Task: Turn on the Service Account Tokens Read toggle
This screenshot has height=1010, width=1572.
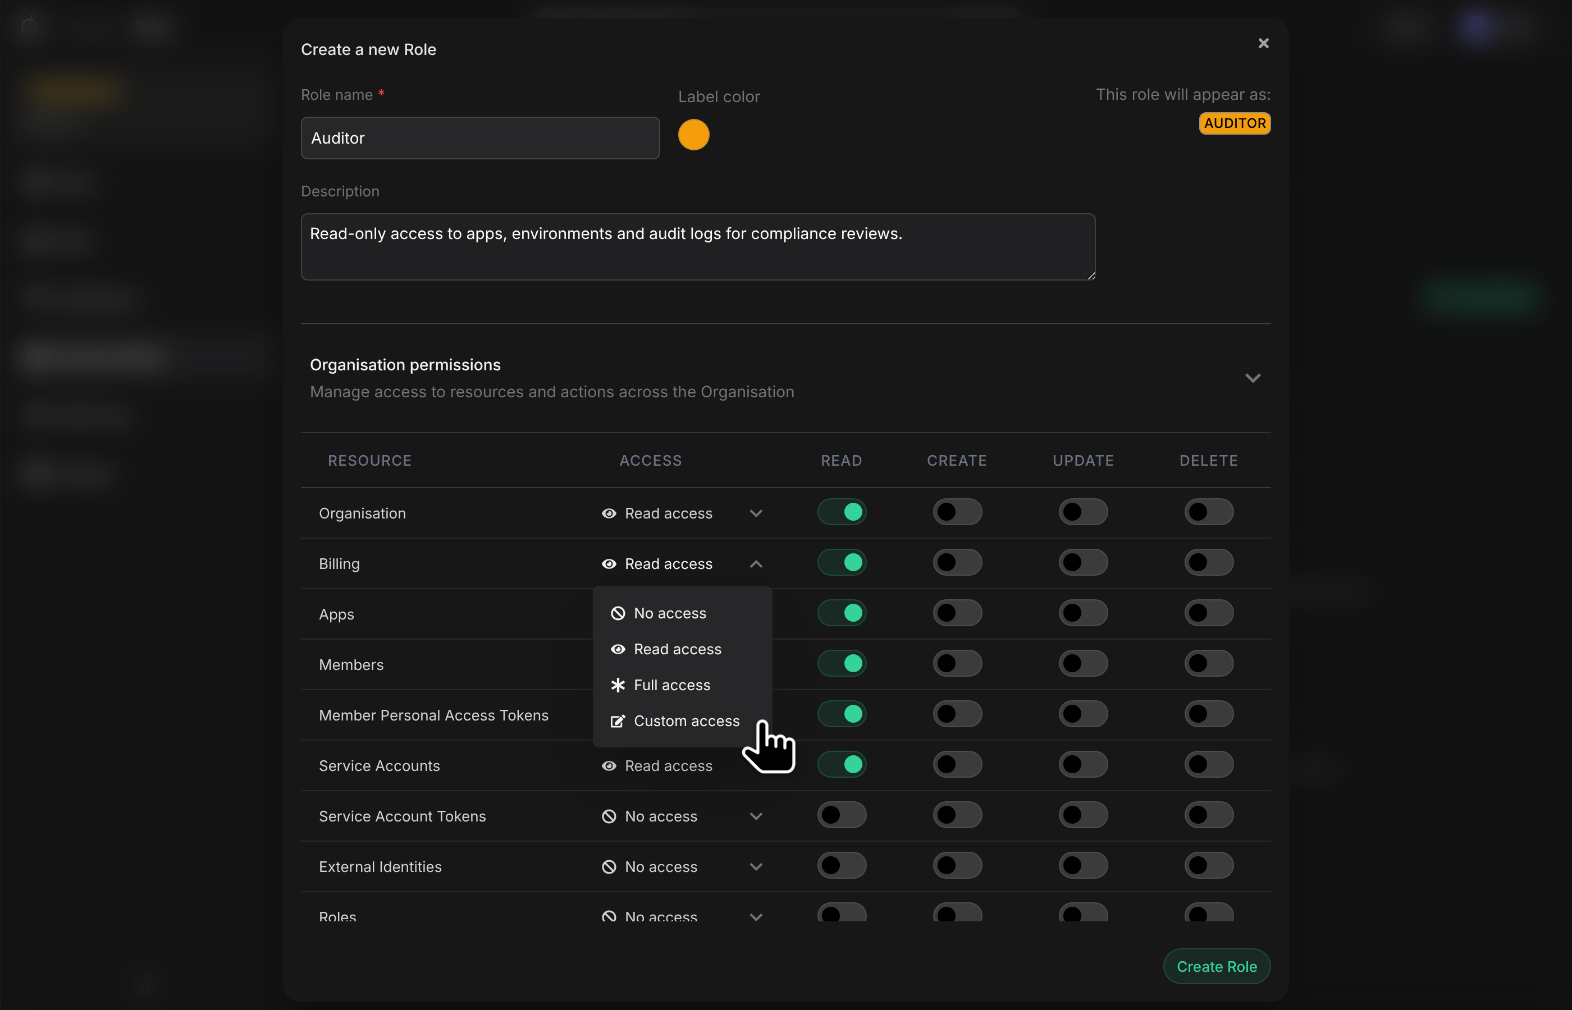Action: coord(842,815)
